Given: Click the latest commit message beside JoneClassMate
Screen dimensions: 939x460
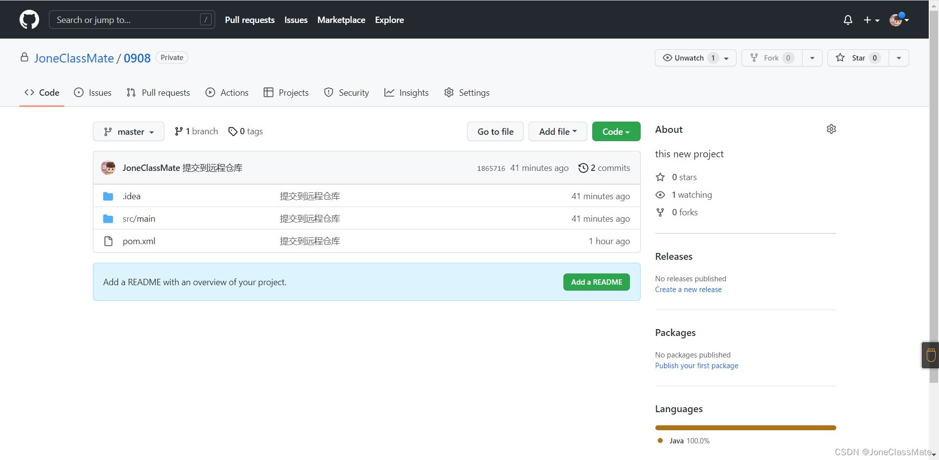Looking at the screenshot, I should pos(212,168).
